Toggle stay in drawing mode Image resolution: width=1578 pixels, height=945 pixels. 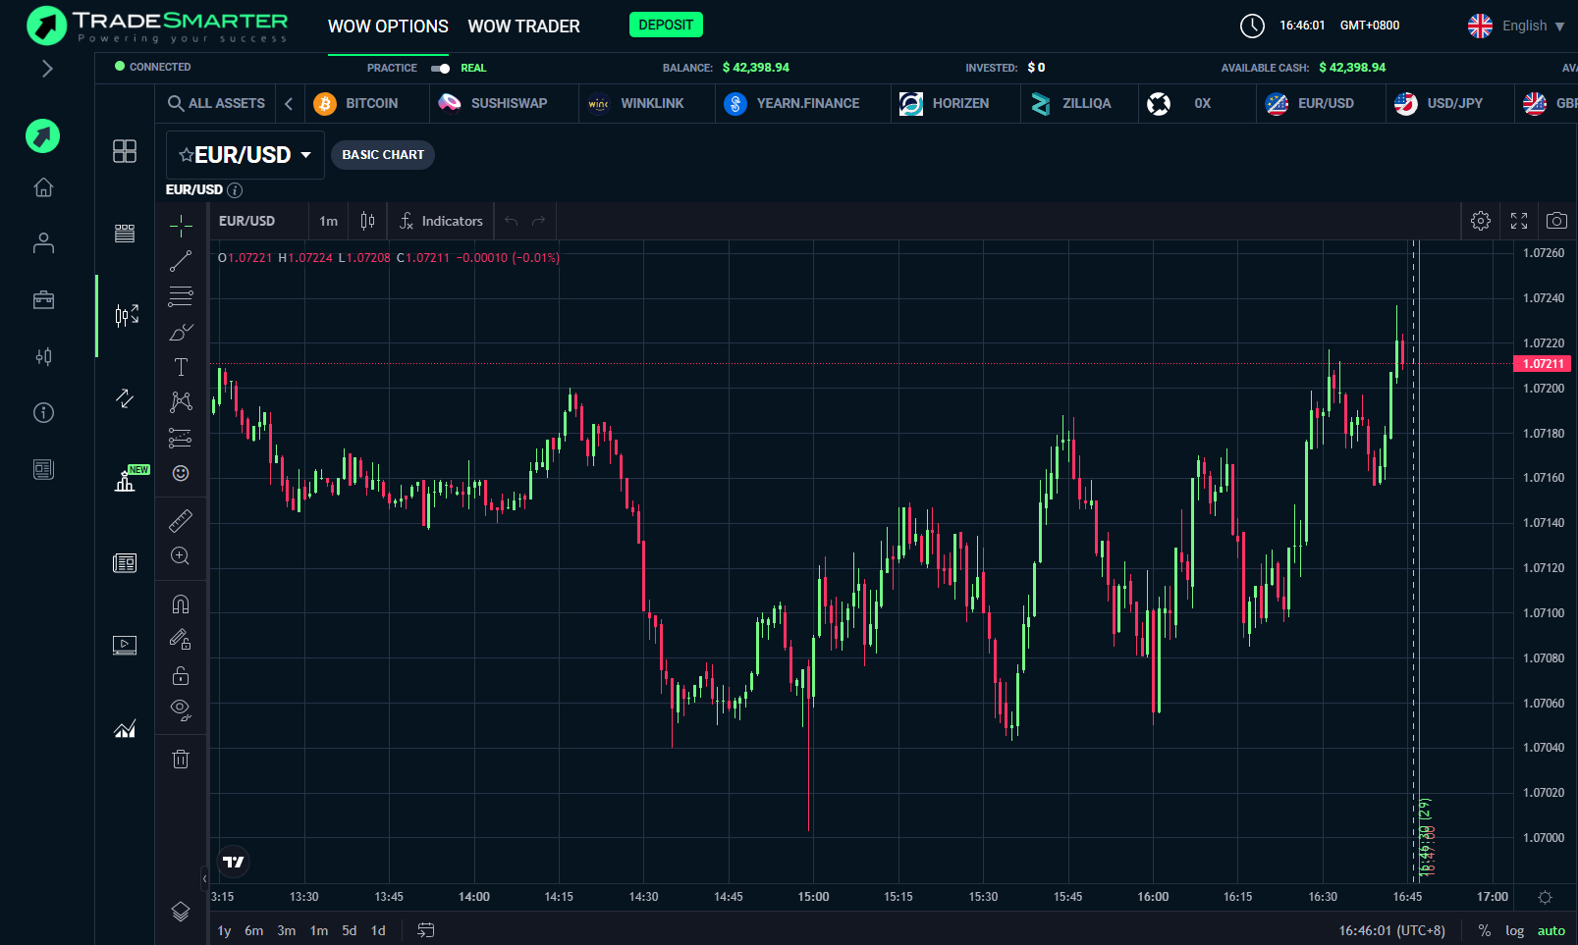tap(181, 640)
